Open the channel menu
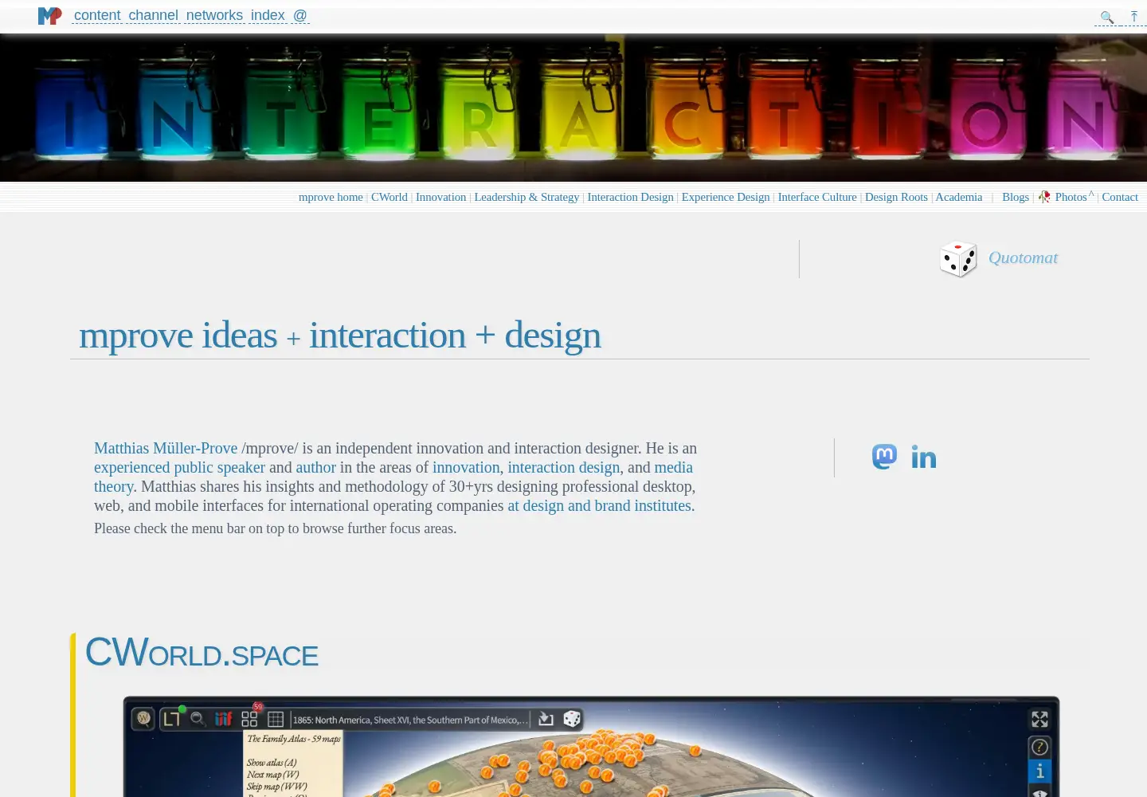 (x=154, y=15)
